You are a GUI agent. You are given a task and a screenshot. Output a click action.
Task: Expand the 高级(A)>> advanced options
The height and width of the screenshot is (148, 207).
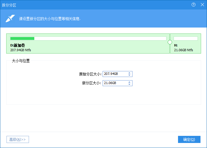coord(18,139)
